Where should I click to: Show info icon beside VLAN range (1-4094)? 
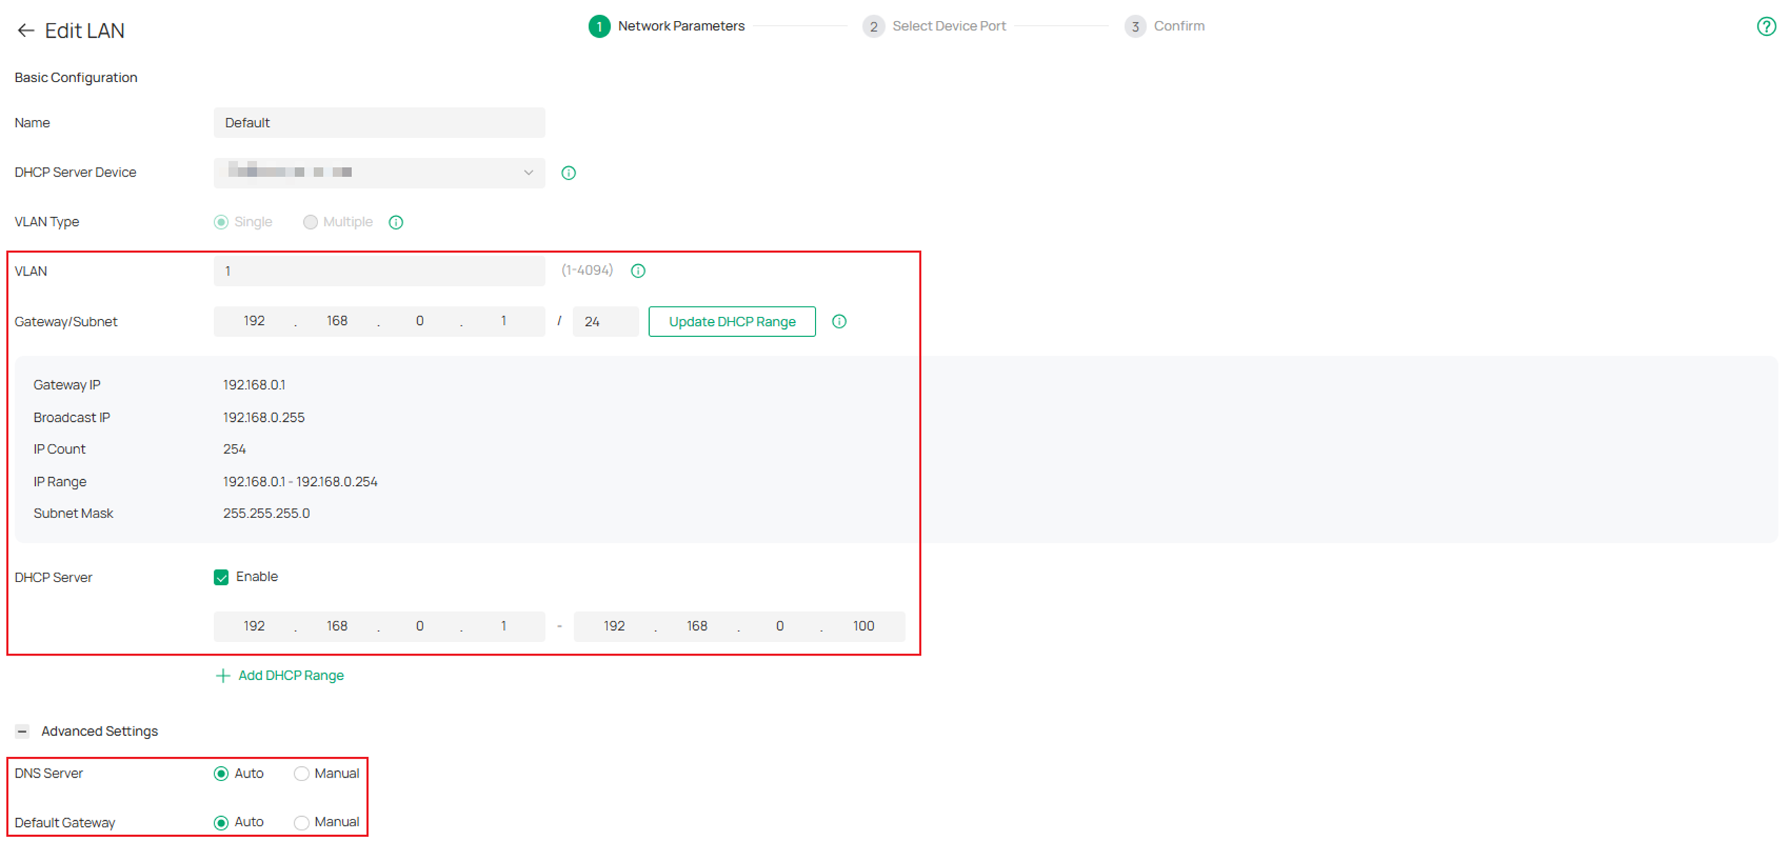pyautogui.click(x=638, y=271)
